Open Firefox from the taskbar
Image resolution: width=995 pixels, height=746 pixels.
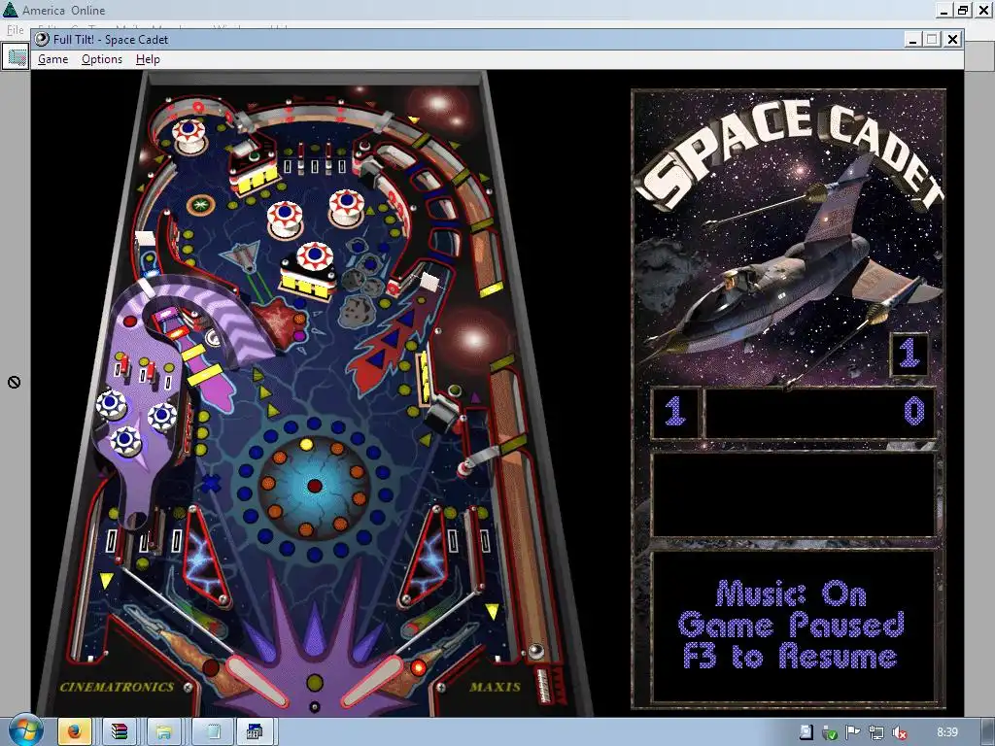tap(74, 732)
